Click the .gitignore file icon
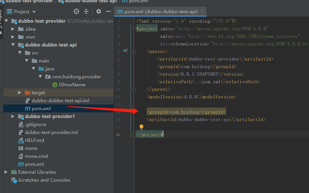Screen dimensions: 309x193 coord(21,125)
